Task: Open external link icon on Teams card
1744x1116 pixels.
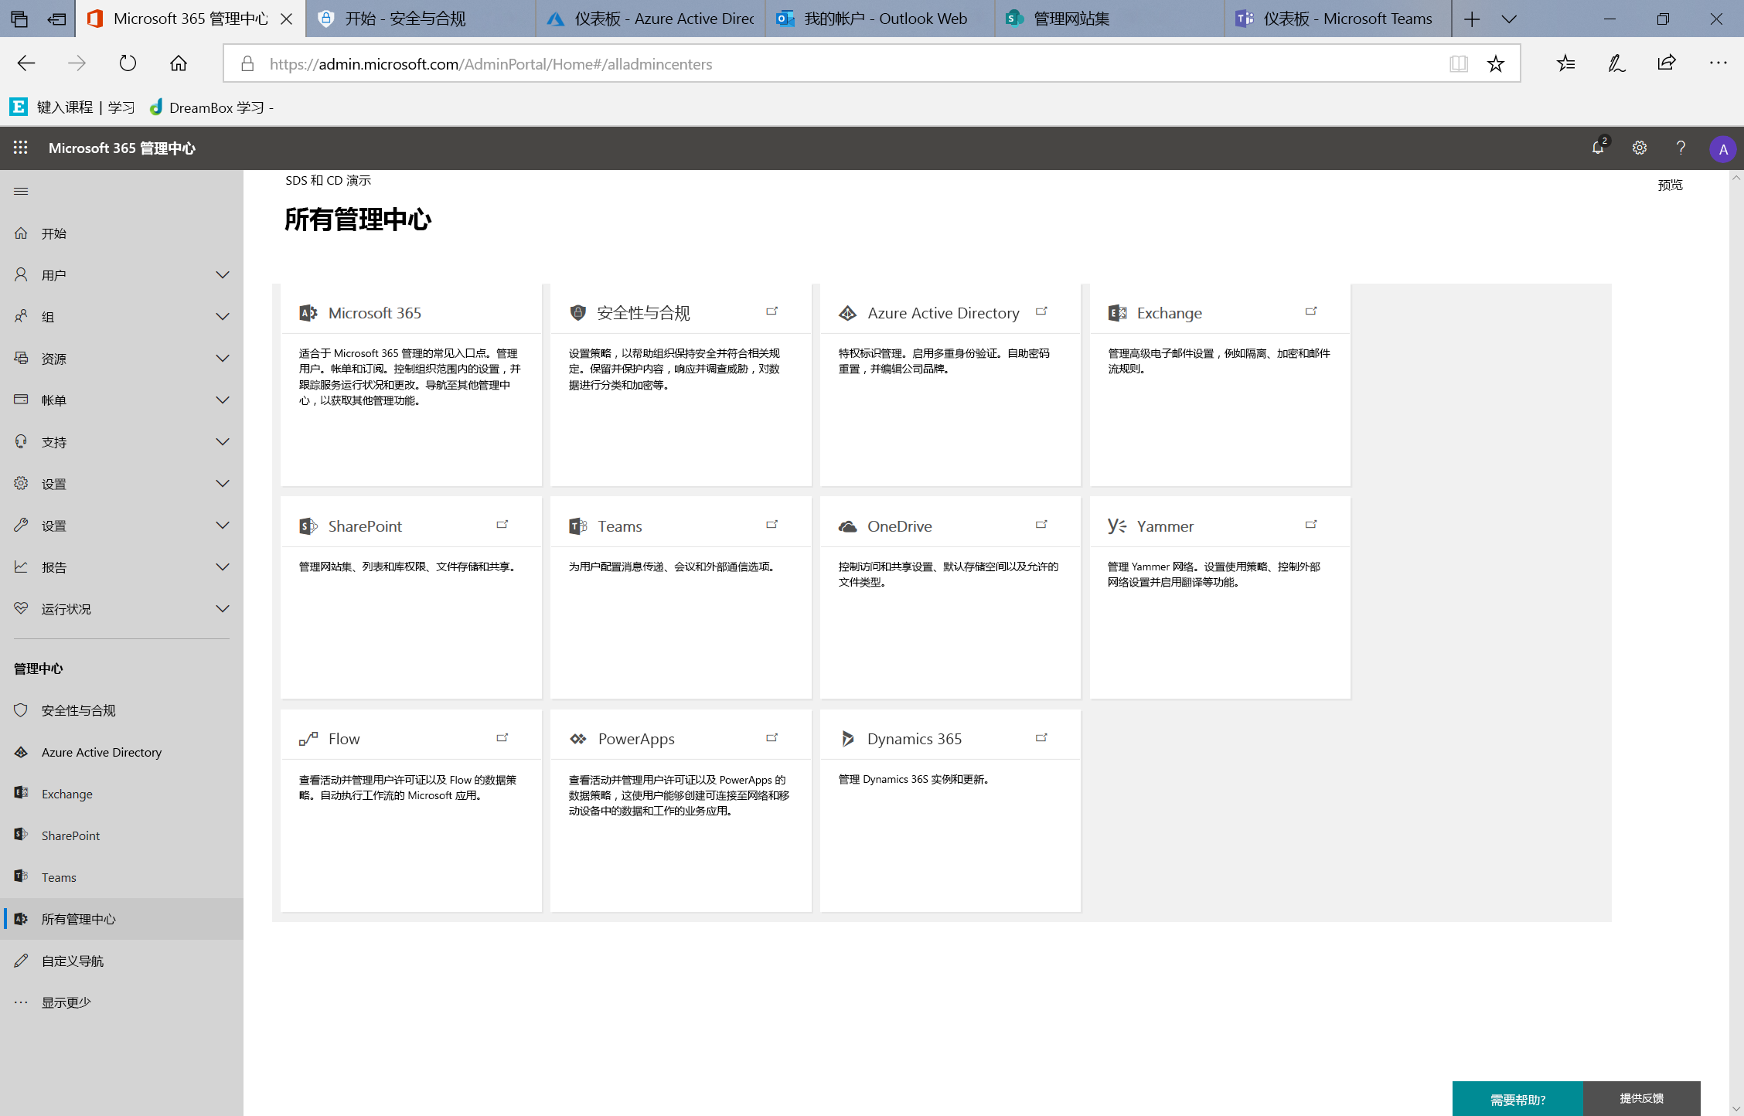Action: (x=772, y=525)
